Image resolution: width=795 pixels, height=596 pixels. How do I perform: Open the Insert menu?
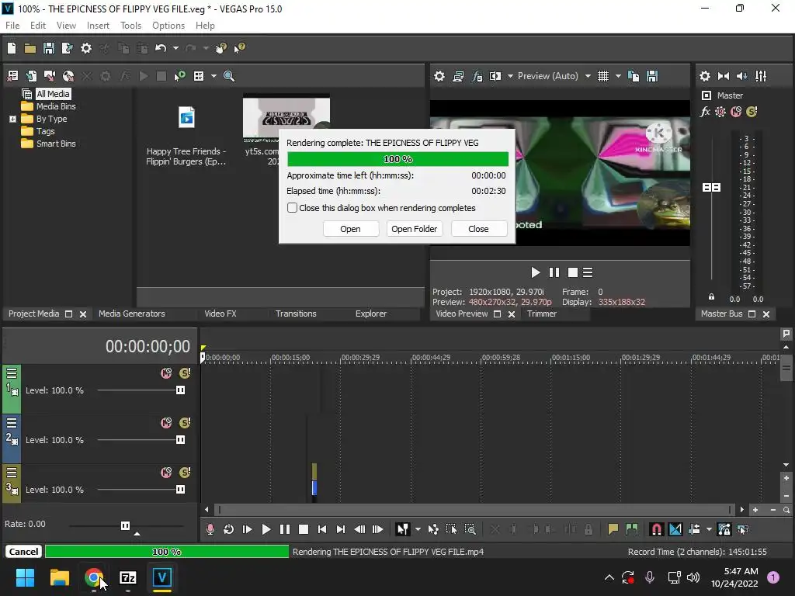(98, 26)
